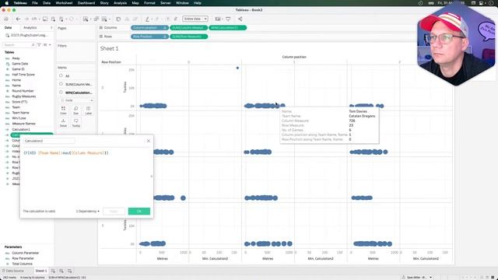Screen dimensions: 498x280
Task: Select the Team Name field
Action: click(x=20, y=113)
